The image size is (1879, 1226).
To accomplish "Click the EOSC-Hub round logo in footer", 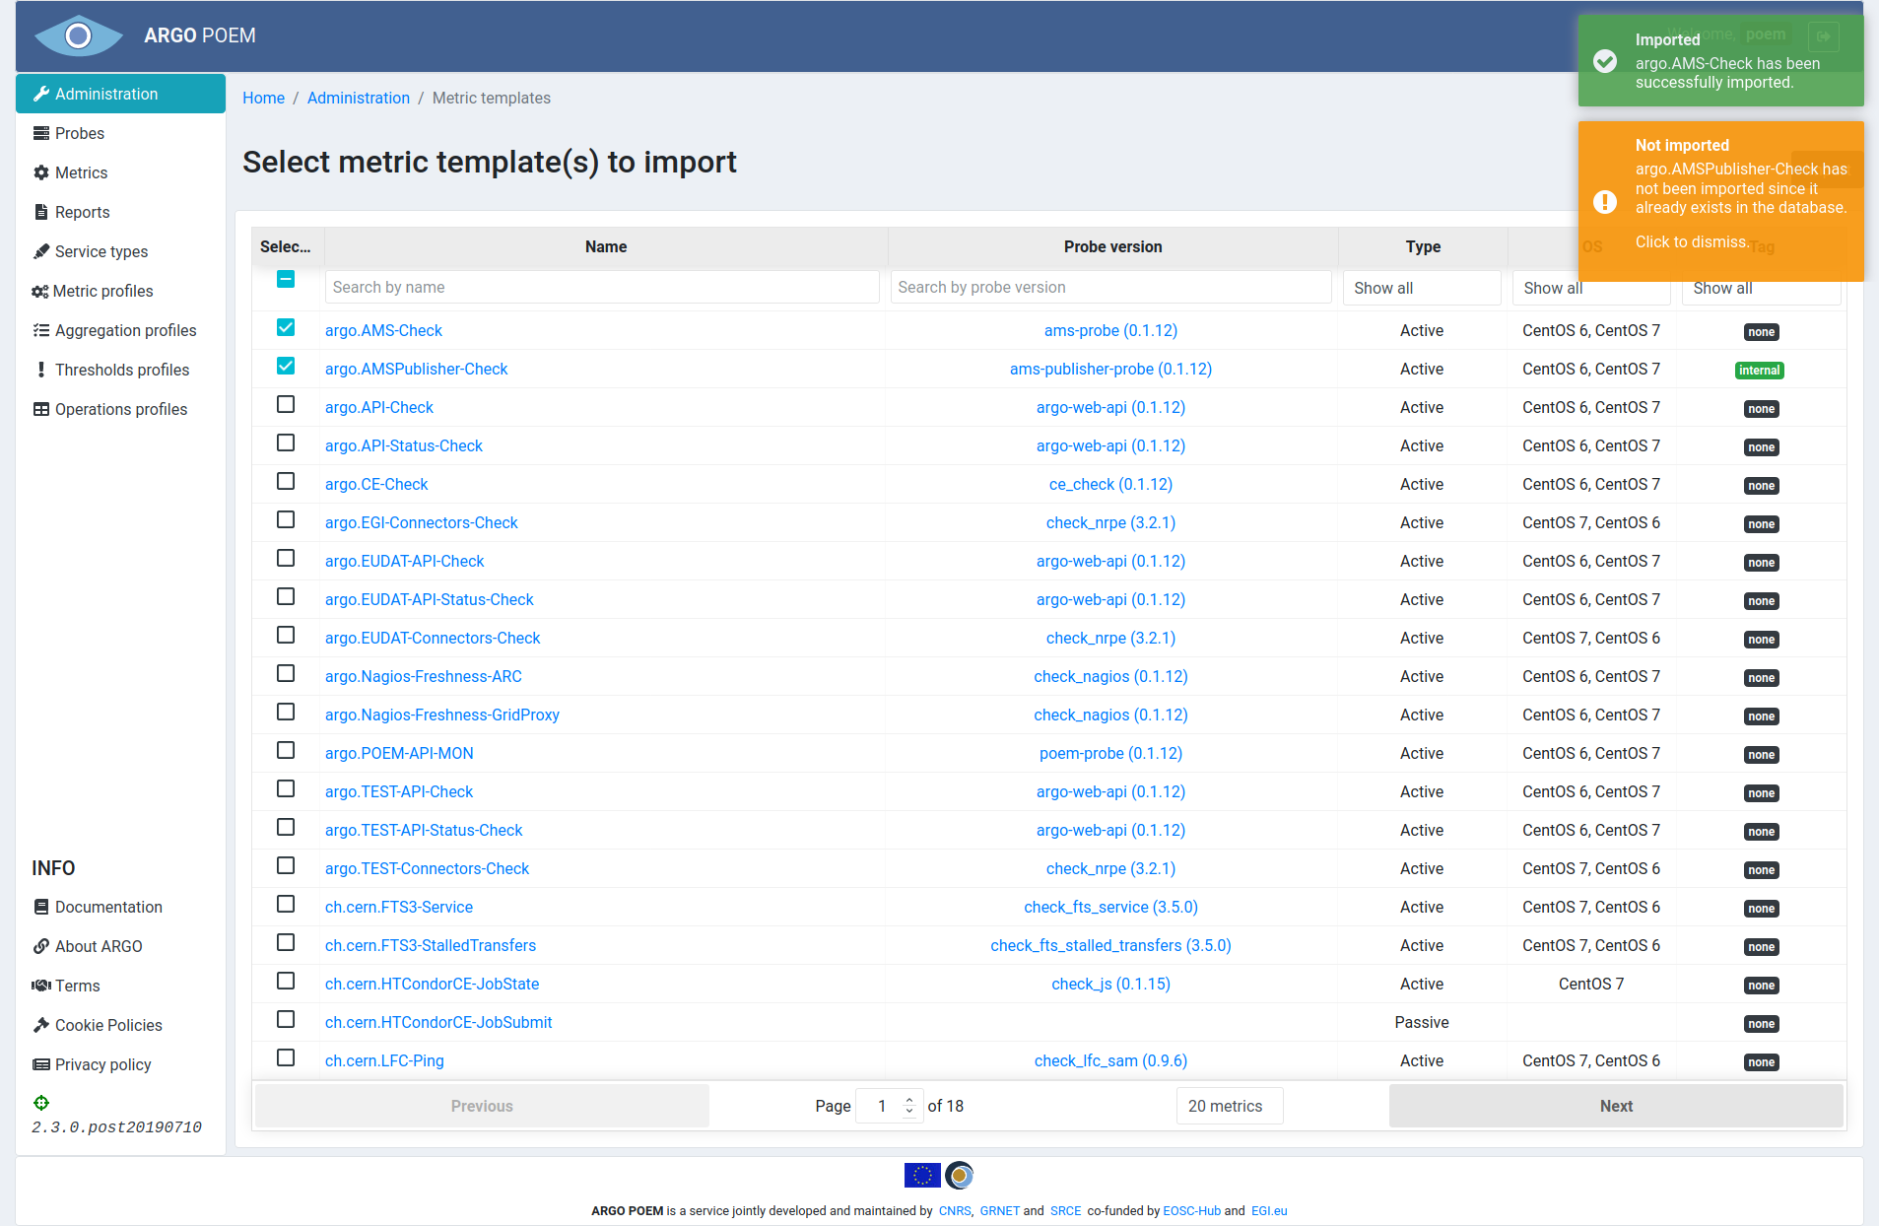I will pyautogui.click(x=960, y=1175).
